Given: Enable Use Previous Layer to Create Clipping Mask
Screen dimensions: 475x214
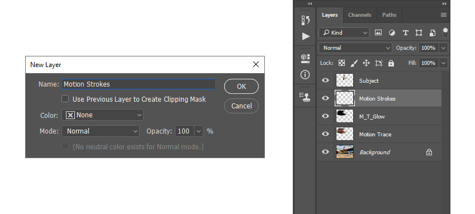Looking at the screenshot, I should pos(65,99).
